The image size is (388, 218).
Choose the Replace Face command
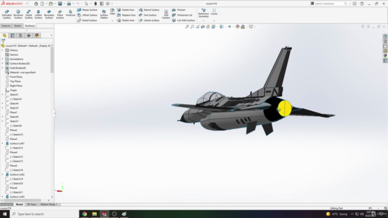(x=126, y=15)
